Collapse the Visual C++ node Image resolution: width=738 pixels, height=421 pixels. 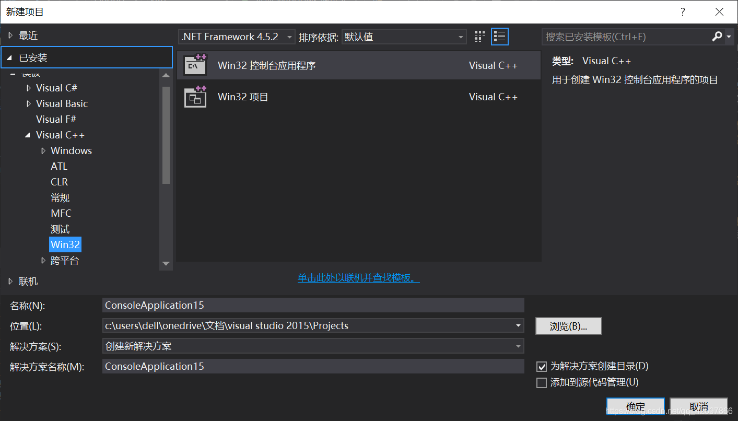(28, 135)
